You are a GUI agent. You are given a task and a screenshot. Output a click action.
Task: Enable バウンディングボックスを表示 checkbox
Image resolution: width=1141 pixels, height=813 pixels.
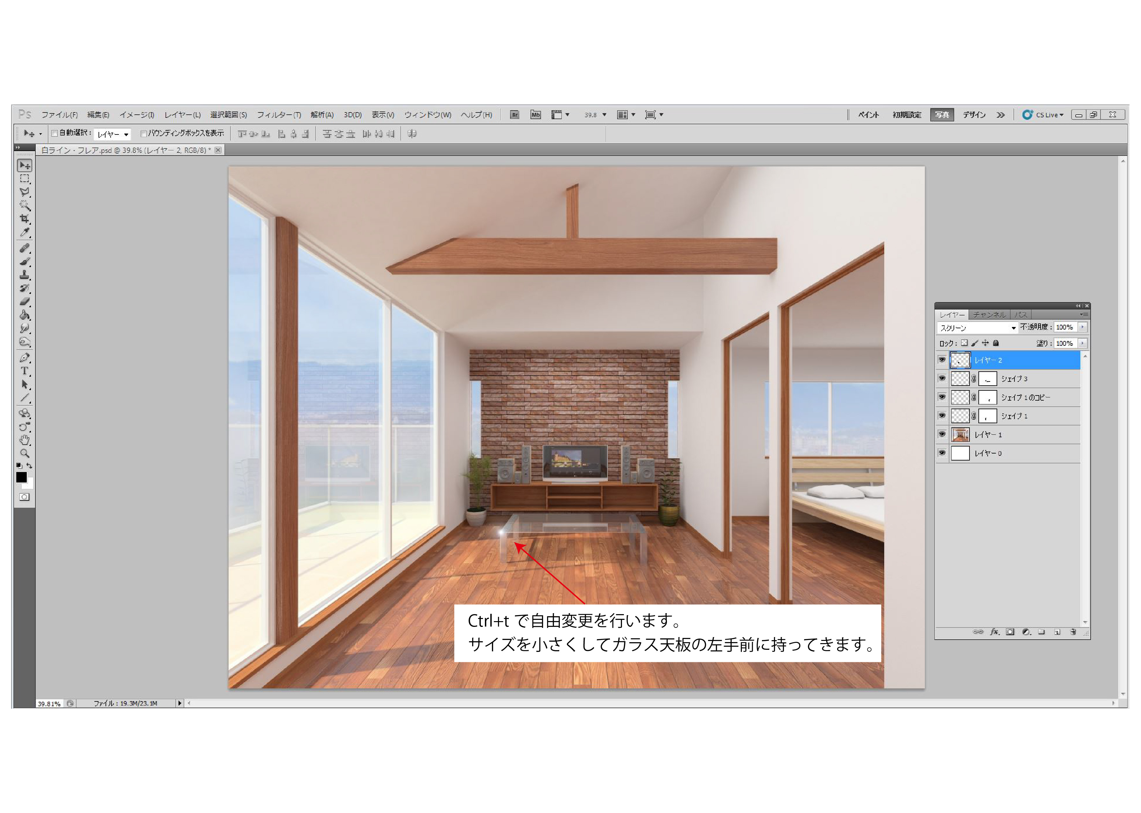tap(144, 134)
